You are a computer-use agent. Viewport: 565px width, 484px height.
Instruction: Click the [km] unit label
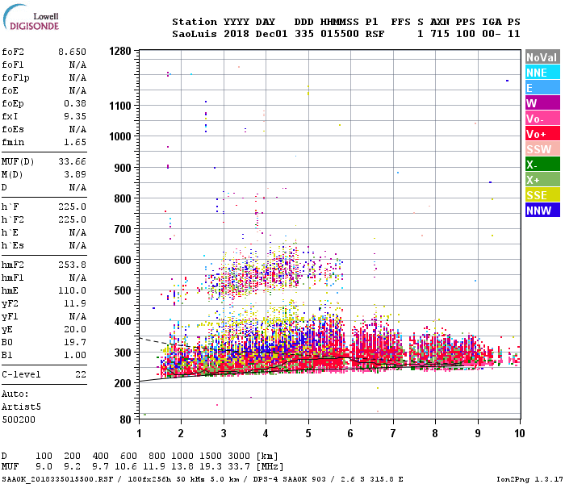coord(267,456)
